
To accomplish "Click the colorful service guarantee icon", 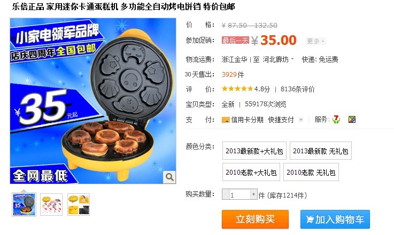I will pyautogui.click(x=352, y=120).
